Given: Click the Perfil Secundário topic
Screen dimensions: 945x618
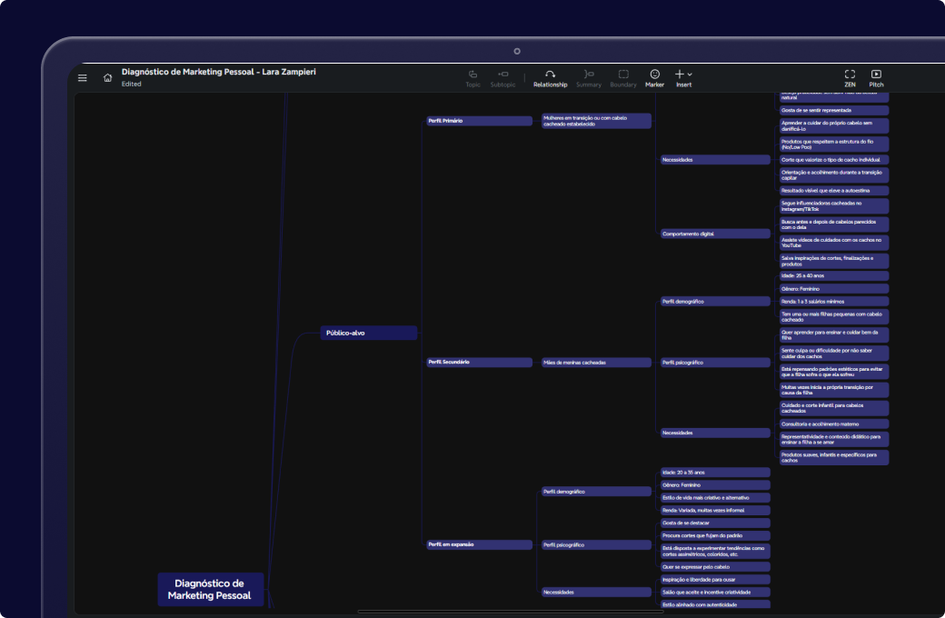Looking at the screenshot, I should (479, 363).
